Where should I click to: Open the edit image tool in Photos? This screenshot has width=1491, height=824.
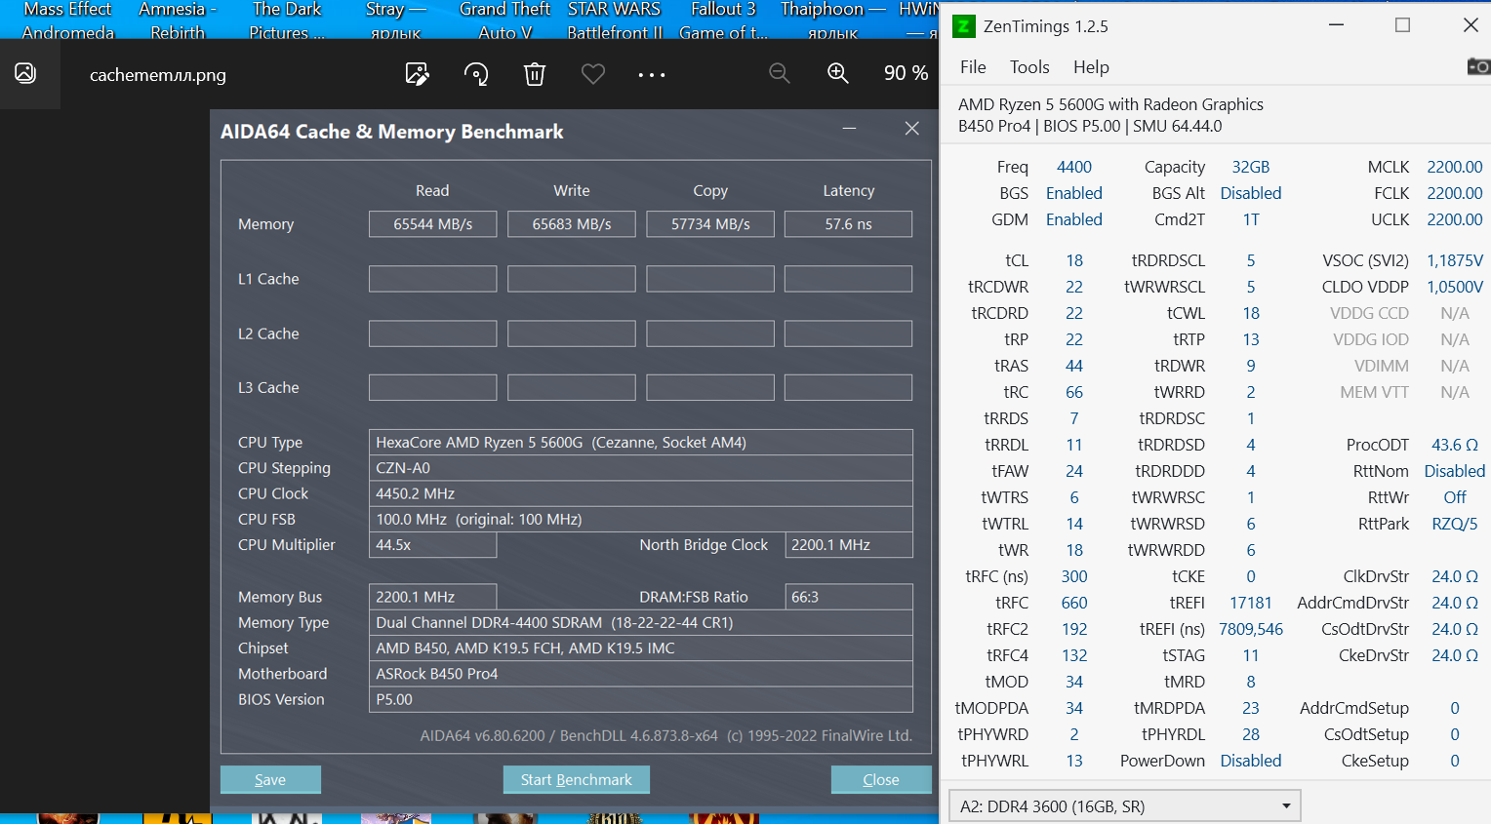pyautogui.click(x=418, y=74)
